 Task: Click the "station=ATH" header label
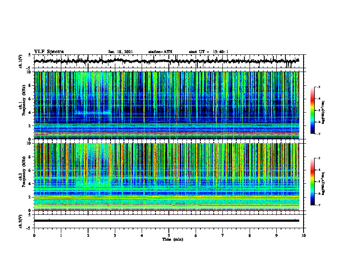160,52
